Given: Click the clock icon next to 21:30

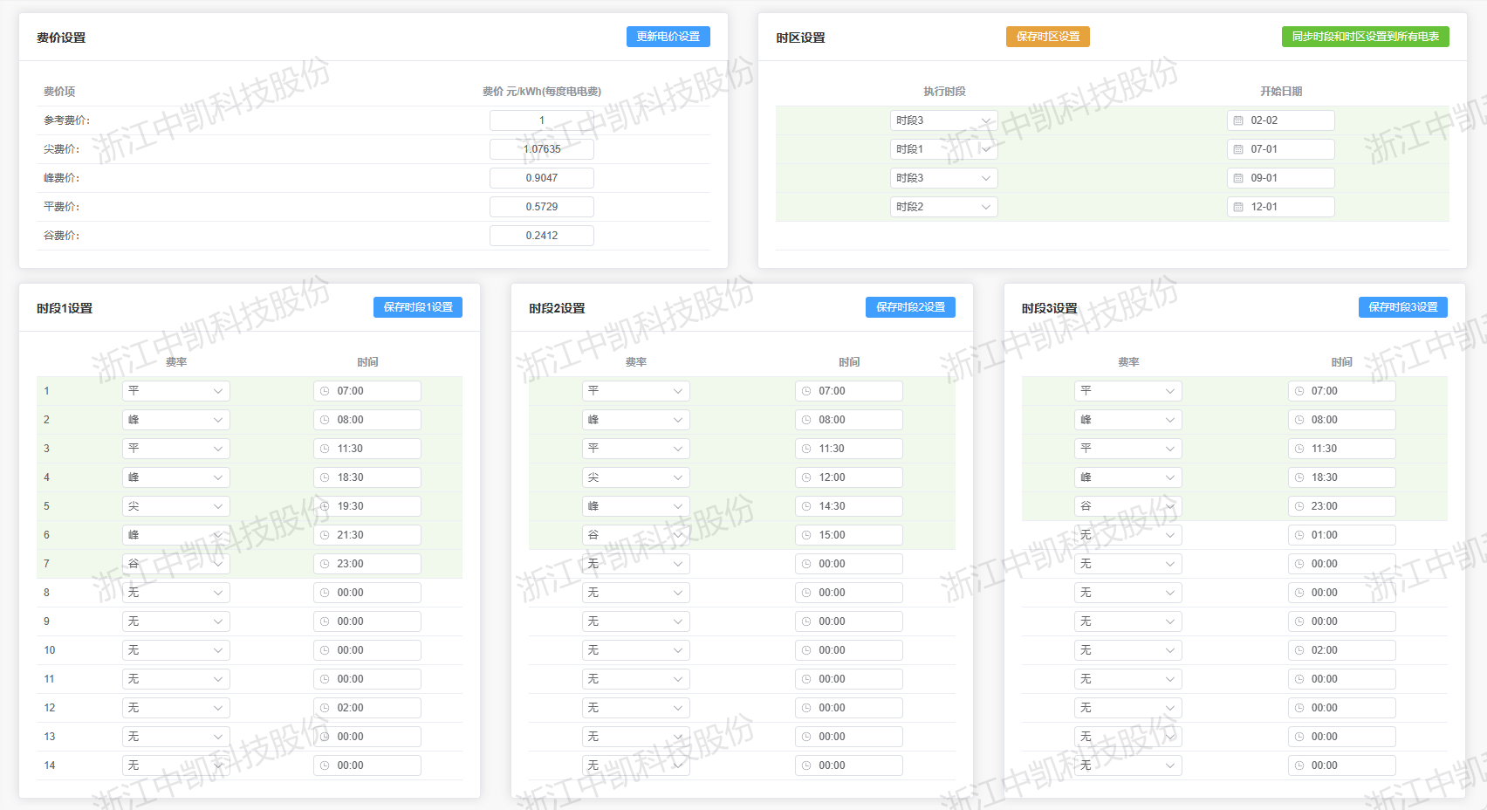Looking at the screenshot, I should pos(325,535).
